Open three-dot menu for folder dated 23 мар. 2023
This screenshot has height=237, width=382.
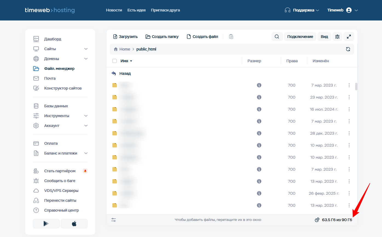tap(349, 97)
